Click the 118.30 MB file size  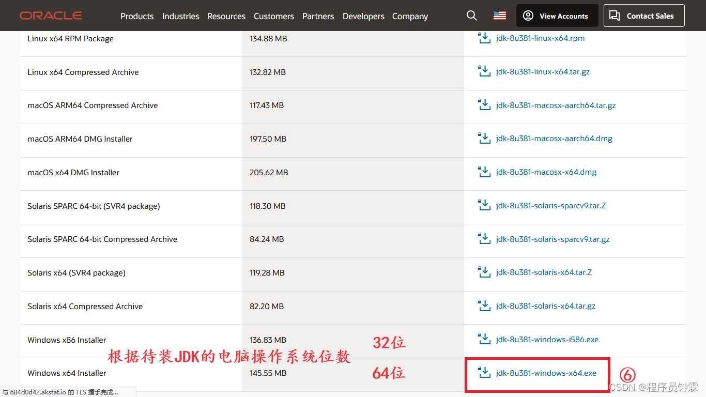268,206
